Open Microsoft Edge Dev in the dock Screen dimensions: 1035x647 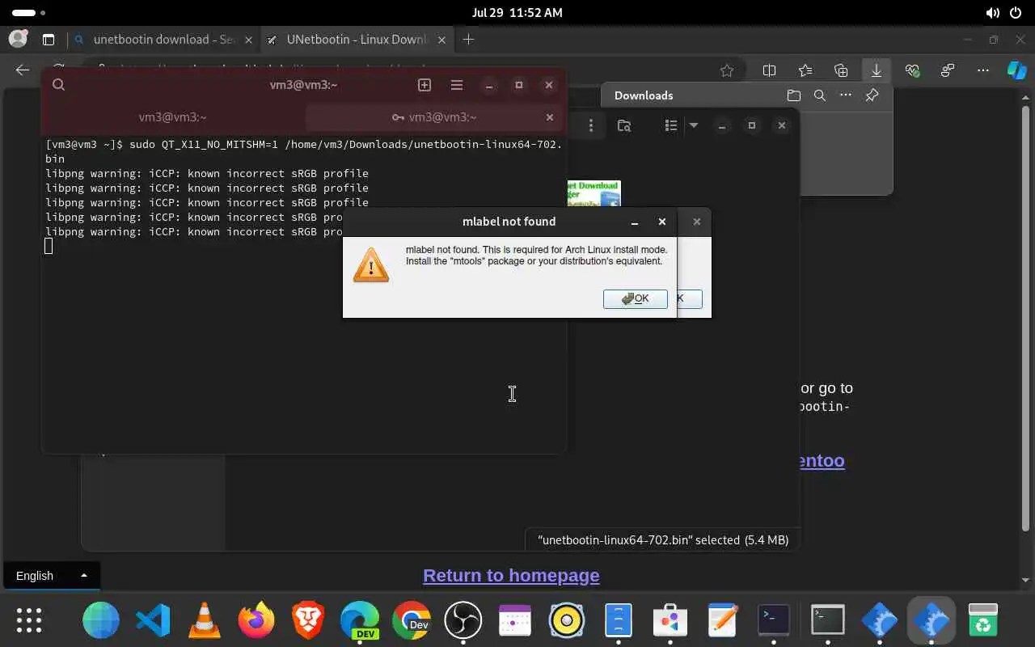(360, 621)
